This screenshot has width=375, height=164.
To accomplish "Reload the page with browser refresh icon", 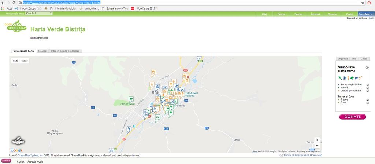I will click(x=14, y=3).
